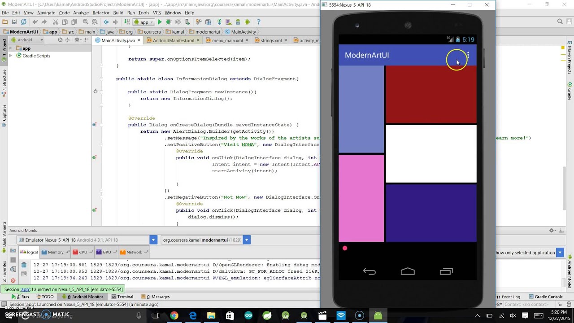Click the Open folder toolbar icon

tap(5, 22)
